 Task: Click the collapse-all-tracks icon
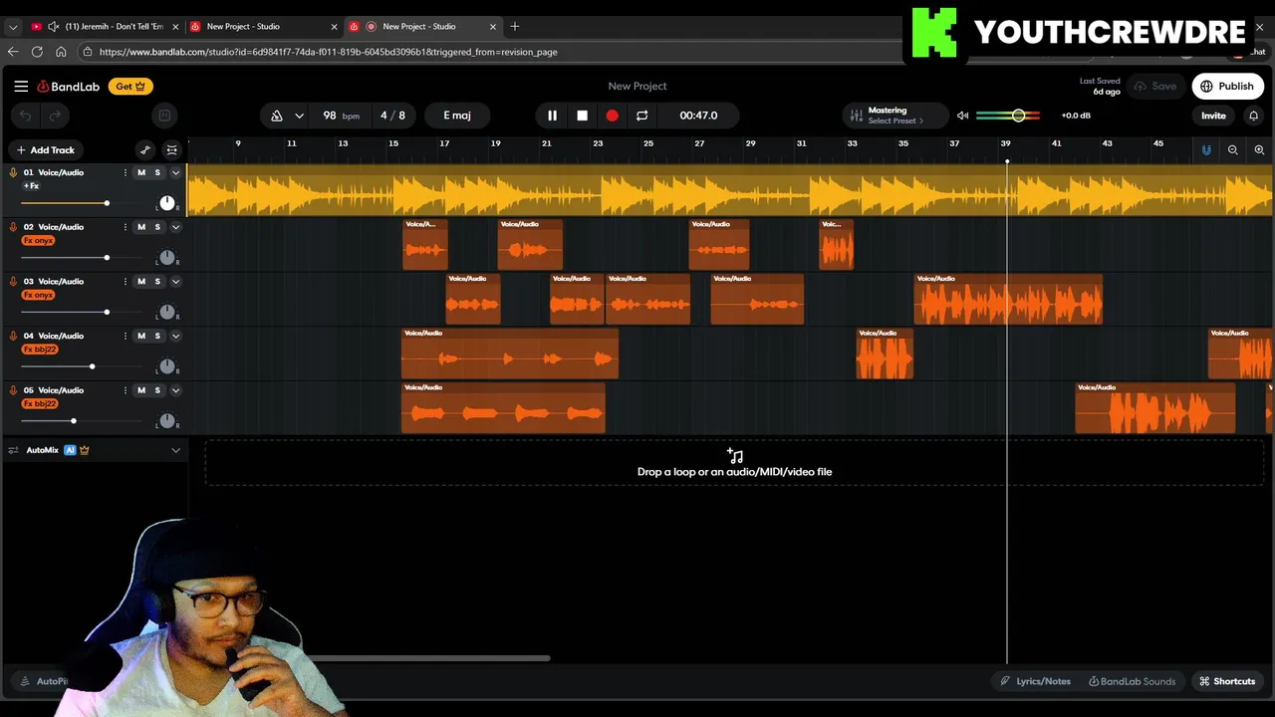click(x=172, y=150)
